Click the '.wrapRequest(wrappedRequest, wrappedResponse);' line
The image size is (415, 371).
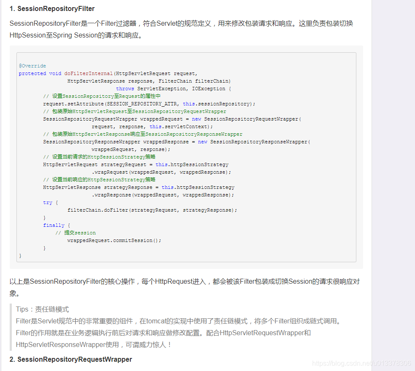click(x=162, y=172)
